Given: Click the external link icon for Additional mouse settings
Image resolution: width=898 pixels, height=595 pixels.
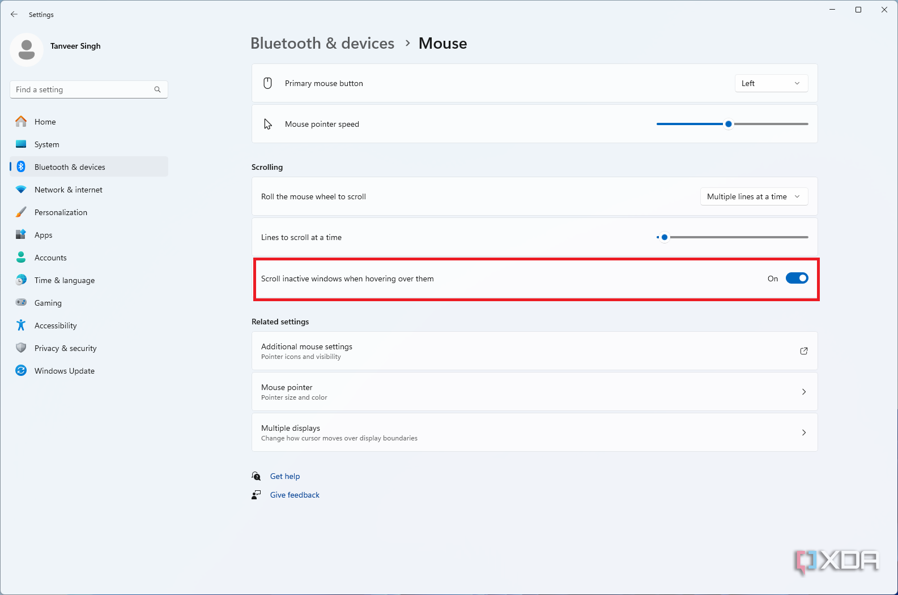Looking at the screenshot, I should click(x=804, y=351).
